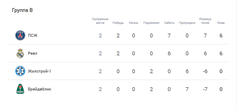
Task: Click the Очки column header
Action: click(x=221, y=23)
